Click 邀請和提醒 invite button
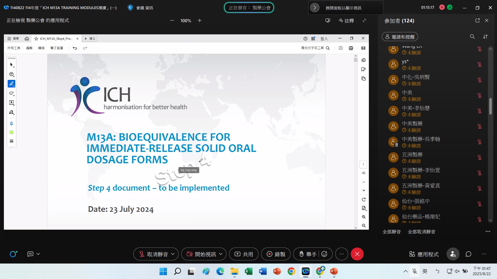Image resolution: width=497 pixels, height=279 pixels. (x=400, y=37)
